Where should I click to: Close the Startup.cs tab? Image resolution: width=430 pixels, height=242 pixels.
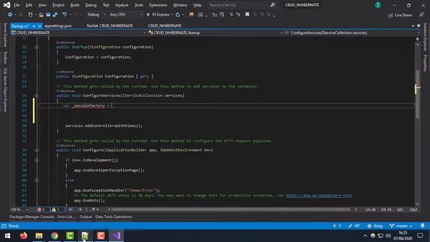[40, 26]
